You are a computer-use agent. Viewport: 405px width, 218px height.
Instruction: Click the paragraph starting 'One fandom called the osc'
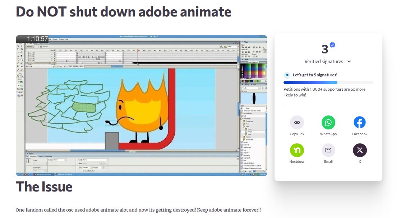[138, 210]
